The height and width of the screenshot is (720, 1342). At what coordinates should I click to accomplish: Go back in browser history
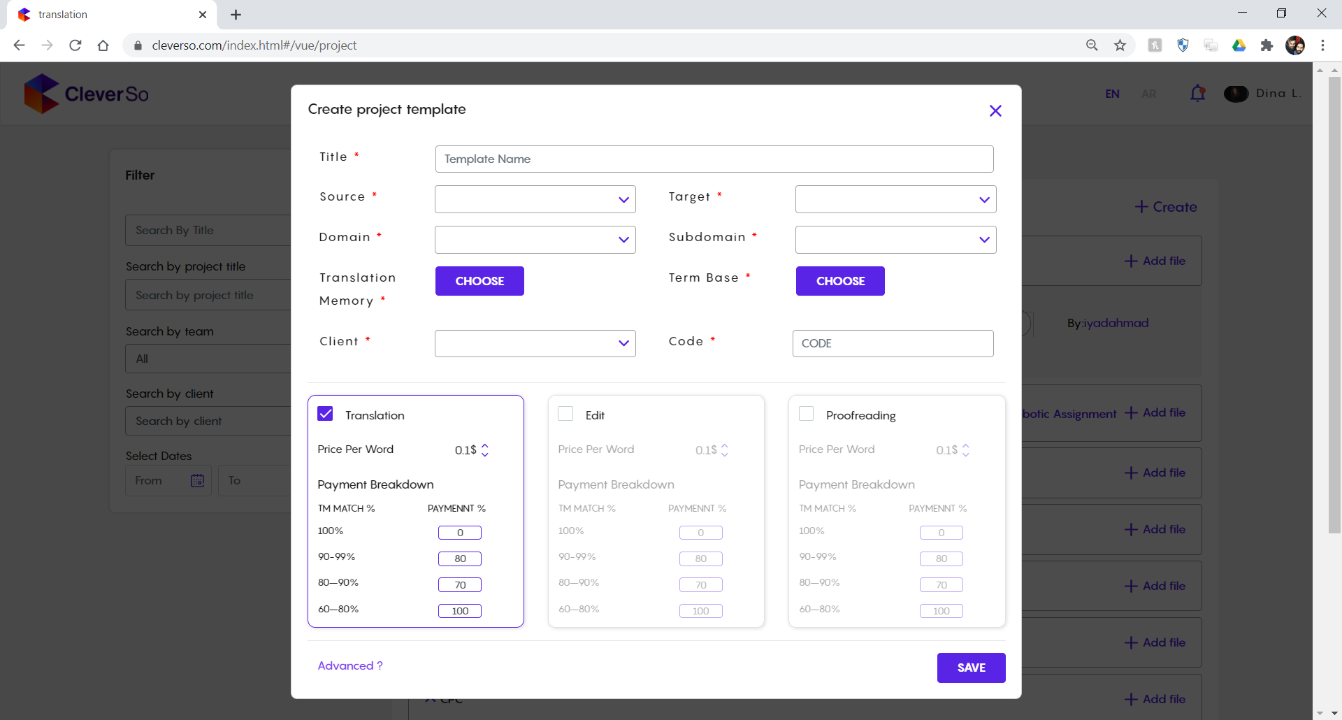point(19,45)
